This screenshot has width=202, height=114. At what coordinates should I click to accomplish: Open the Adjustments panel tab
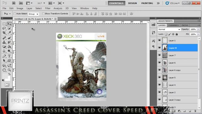point(165,21)
